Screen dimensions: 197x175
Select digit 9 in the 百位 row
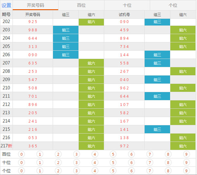tap(187, 154)
